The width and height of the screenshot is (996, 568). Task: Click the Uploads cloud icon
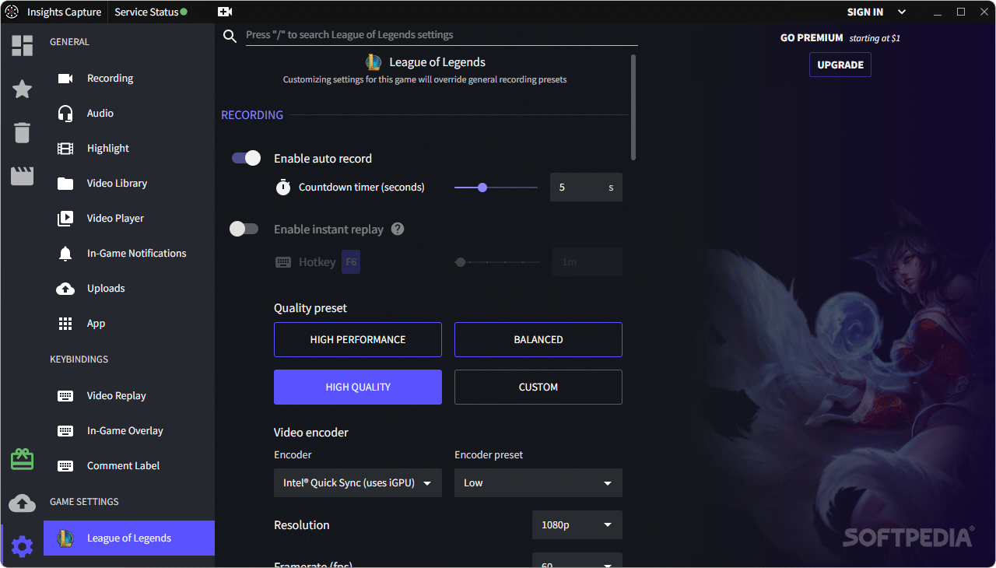tap(65, 289)
